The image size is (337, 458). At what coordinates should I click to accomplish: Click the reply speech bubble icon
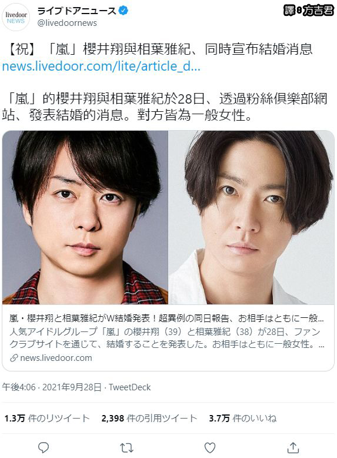[44, 447]
